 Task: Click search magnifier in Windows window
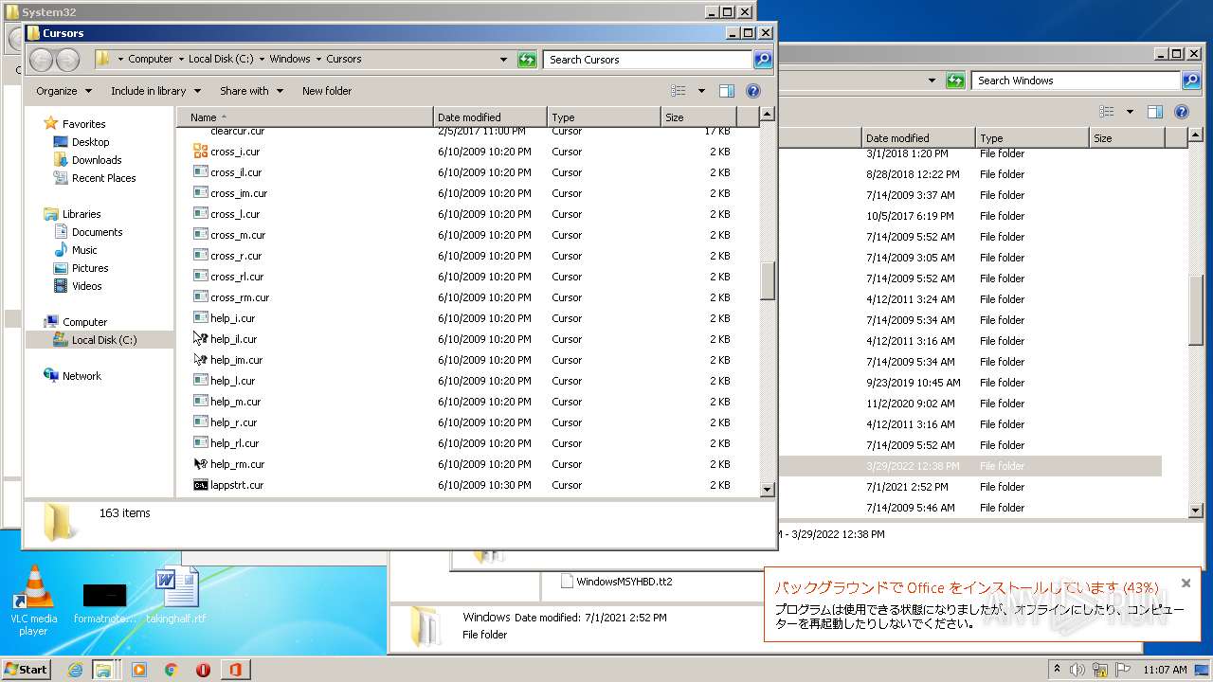tap(1191, 81)
